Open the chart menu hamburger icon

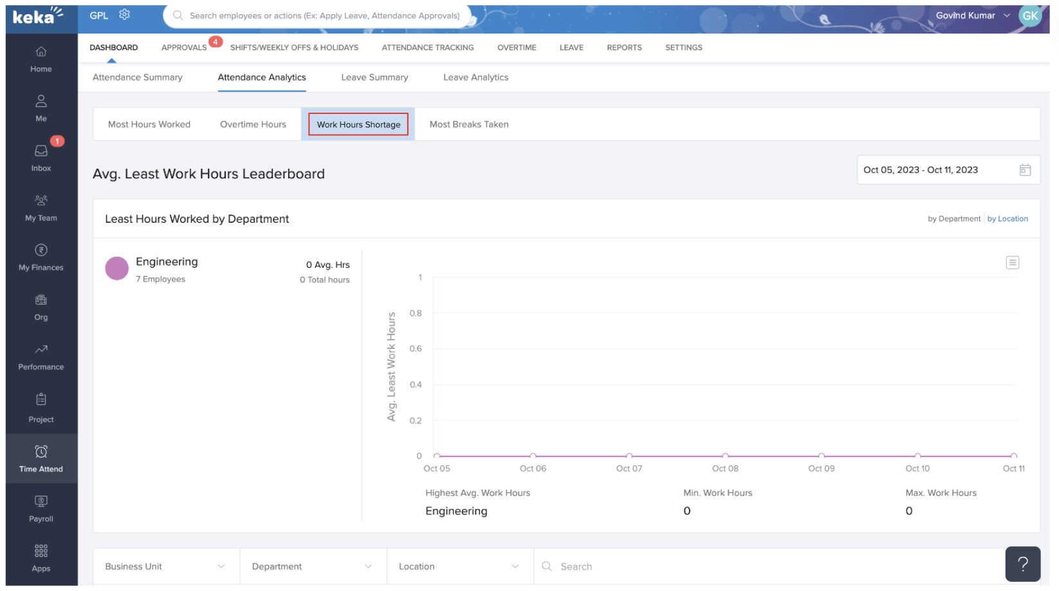coord(1012,263)
